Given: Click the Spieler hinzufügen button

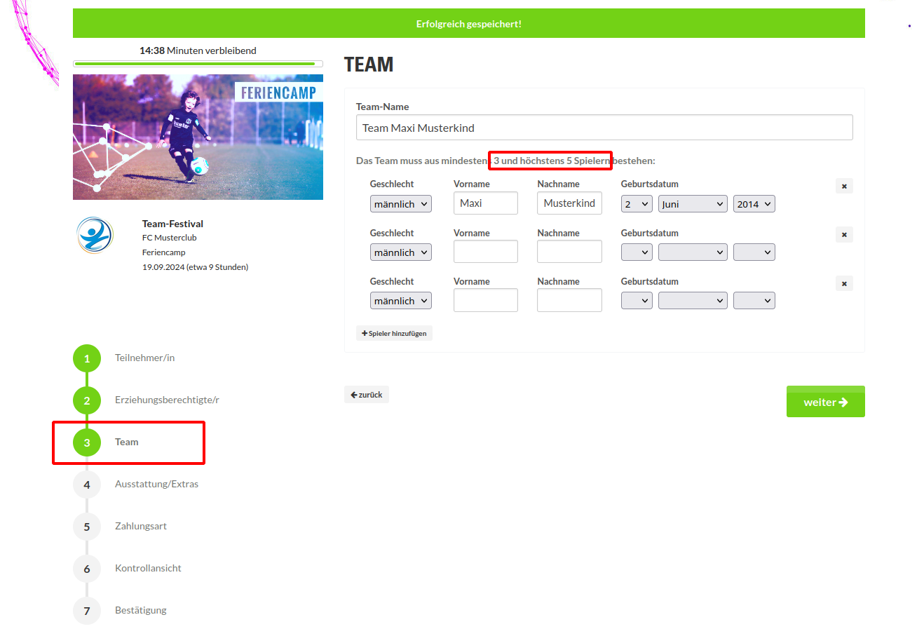Looking at the screenshot, I should click(394, 333).
